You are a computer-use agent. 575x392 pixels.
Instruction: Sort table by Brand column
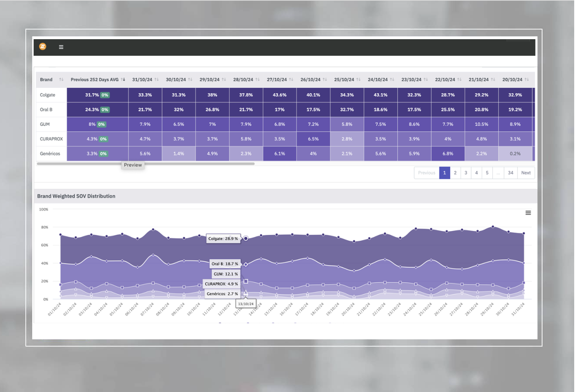point(61,80)
